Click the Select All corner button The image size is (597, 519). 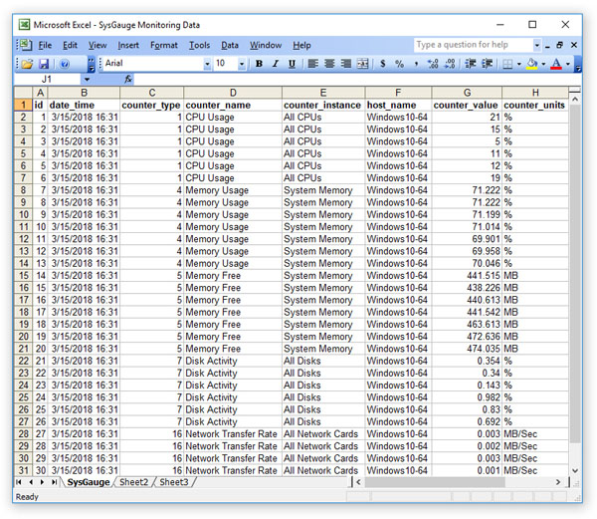[x=23, y=93]
